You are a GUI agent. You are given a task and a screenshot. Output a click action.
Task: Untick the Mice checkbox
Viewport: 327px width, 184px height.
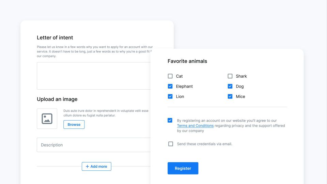(230, 96)
